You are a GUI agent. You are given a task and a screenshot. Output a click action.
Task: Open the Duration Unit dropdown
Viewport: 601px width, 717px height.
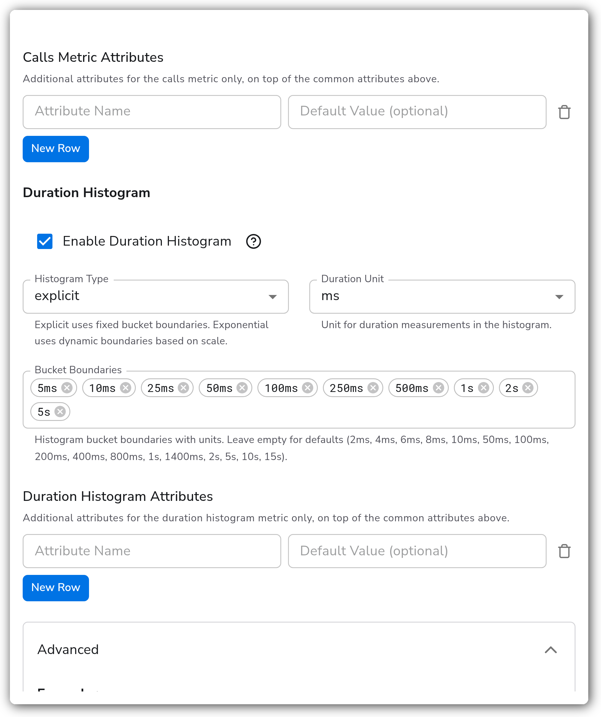pos(442,296)
